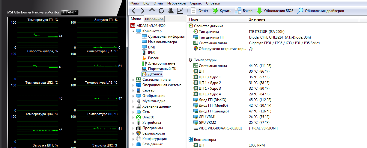The image size is (367, 148).
Task: Expand the Программы tree node
Action: [133, 128]
